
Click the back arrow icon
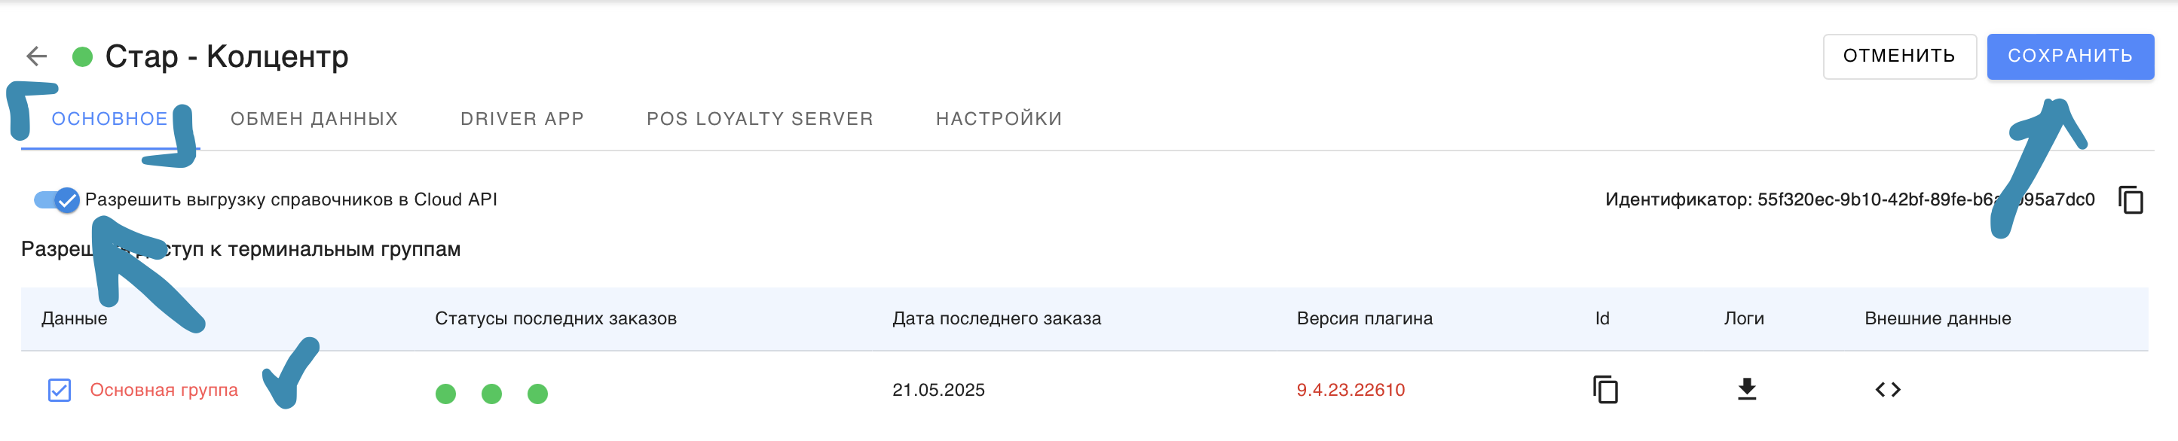coord(36,56)
